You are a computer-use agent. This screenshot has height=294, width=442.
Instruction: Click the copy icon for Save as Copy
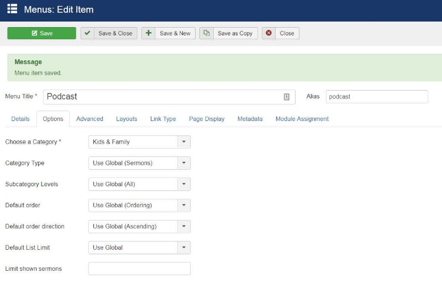tap(206, 33)
